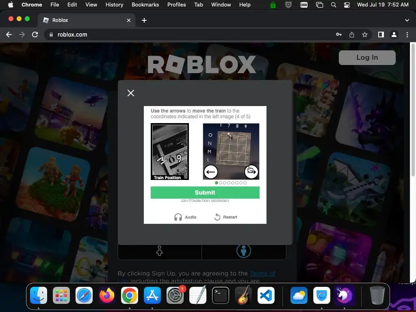Select the male gender icon
Viewport: 416px width, 312px height.
pos(244,251)
